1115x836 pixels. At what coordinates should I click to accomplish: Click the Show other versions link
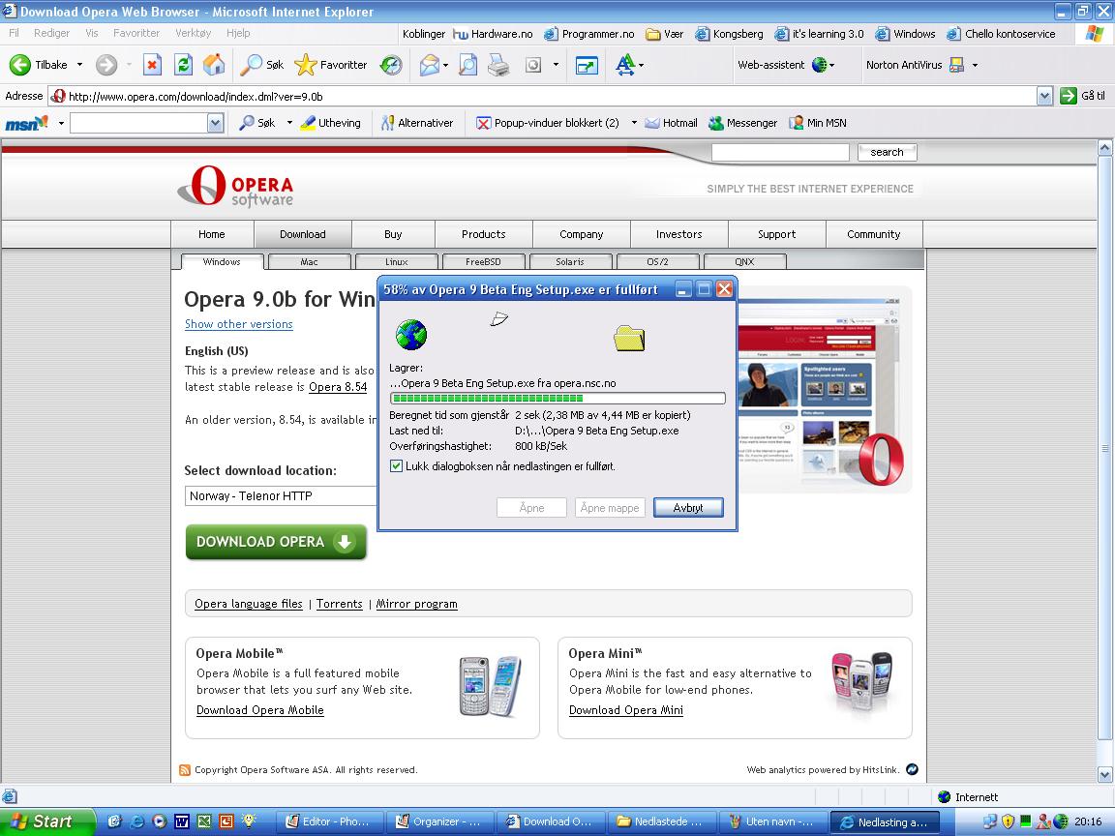point(239,324)
